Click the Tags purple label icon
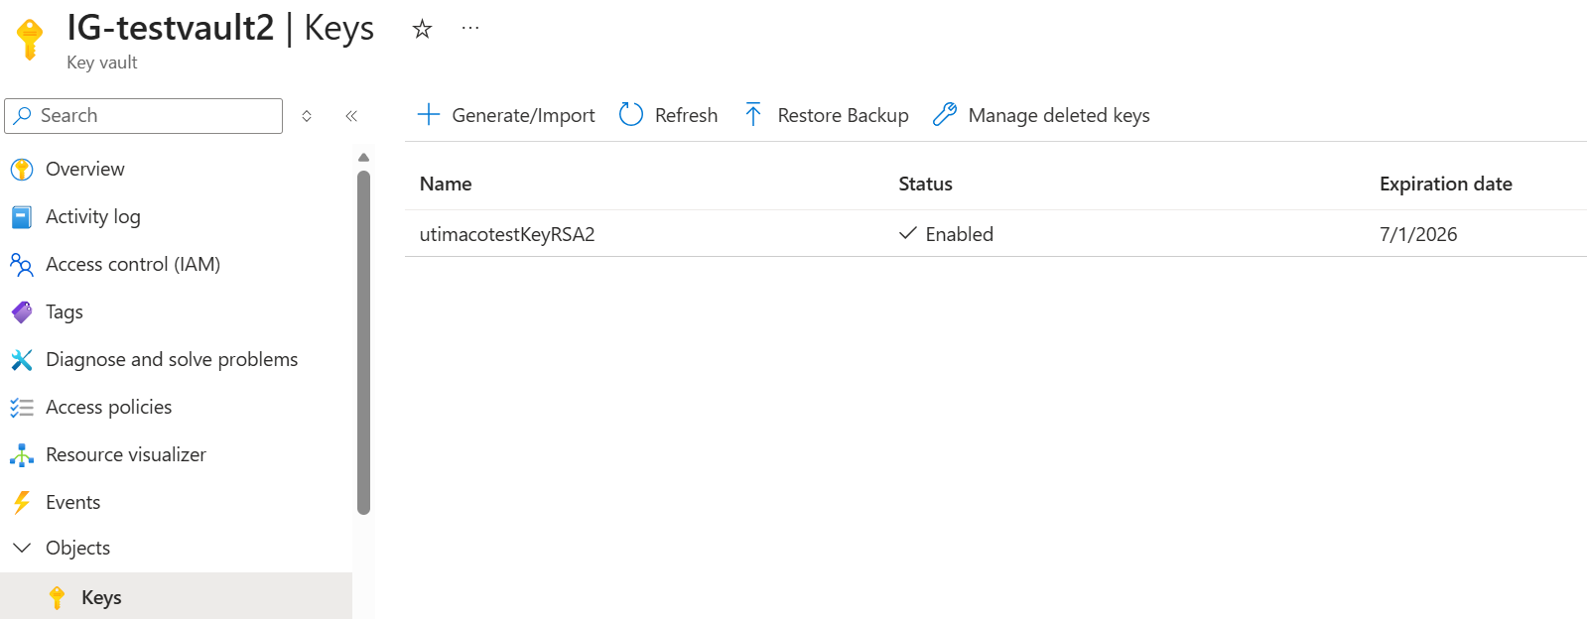The image size is (1587, 619). [22, 311]
